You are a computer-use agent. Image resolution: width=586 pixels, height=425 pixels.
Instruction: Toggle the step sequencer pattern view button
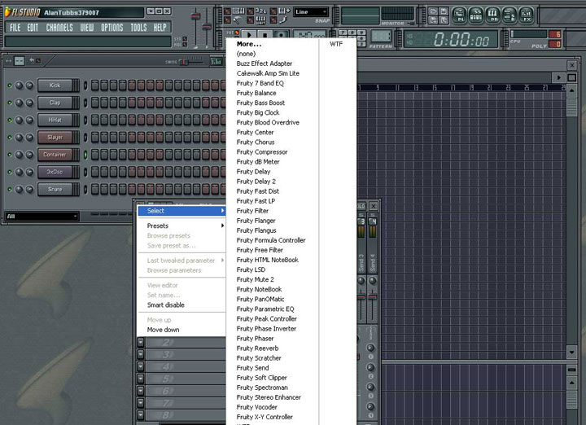tap(19, 60)
